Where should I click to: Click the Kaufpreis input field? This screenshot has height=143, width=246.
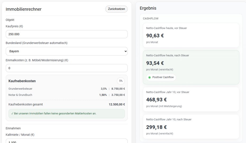67,34
